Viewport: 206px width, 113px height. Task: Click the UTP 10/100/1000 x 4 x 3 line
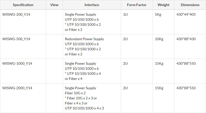coord(84,108)
